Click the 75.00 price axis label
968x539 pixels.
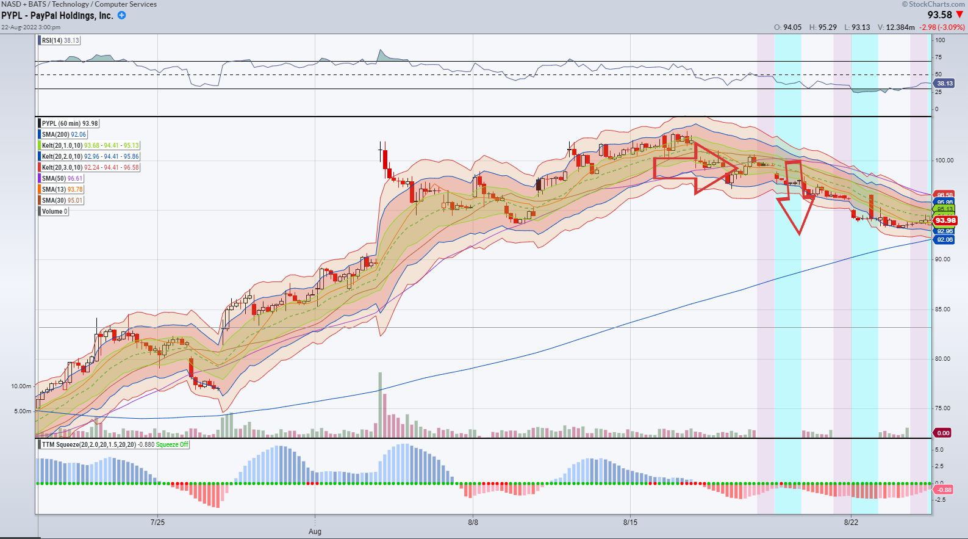(942, 408)
